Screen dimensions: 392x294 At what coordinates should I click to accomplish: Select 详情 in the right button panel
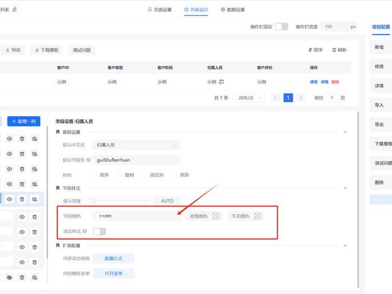tap(381, 86)
